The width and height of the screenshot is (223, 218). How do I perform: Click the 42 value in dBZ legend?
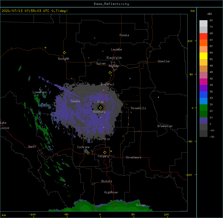211,78
